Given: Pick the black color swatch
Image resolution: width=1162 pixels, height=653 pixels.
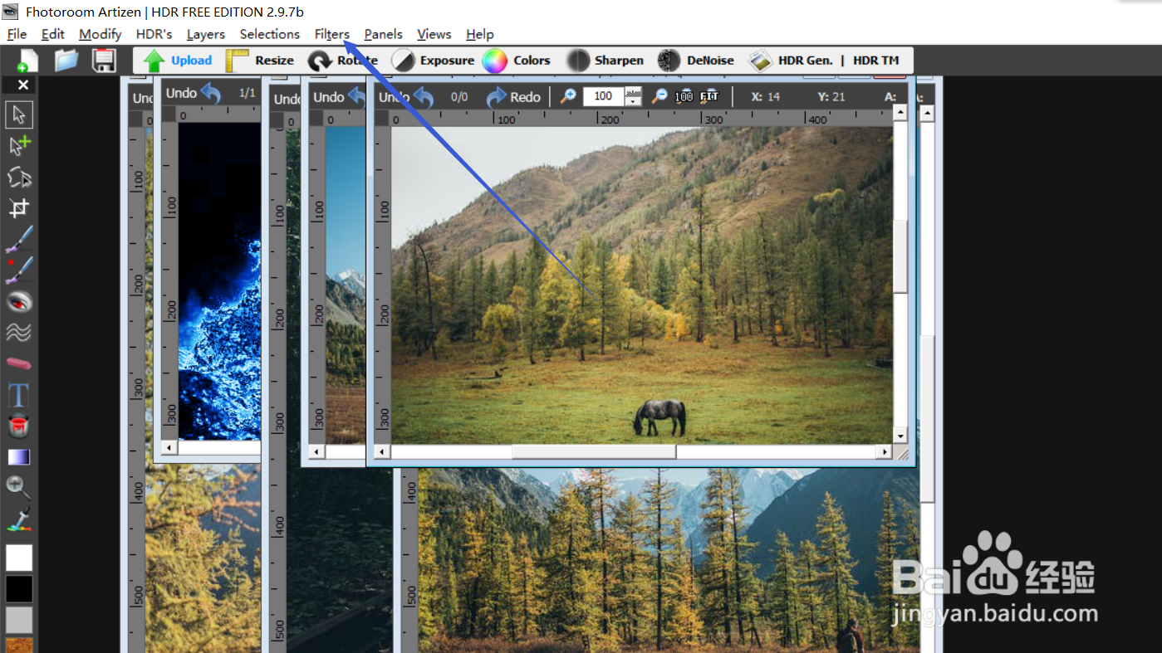Looking at the screenshot, I should click(x=19, y=589).
